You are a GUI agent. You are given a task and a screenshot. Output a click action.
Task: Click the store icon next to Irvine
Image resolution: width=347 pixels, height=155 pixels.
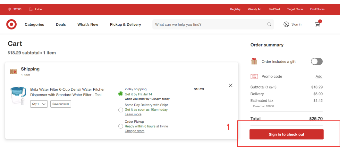pos(31,9)
